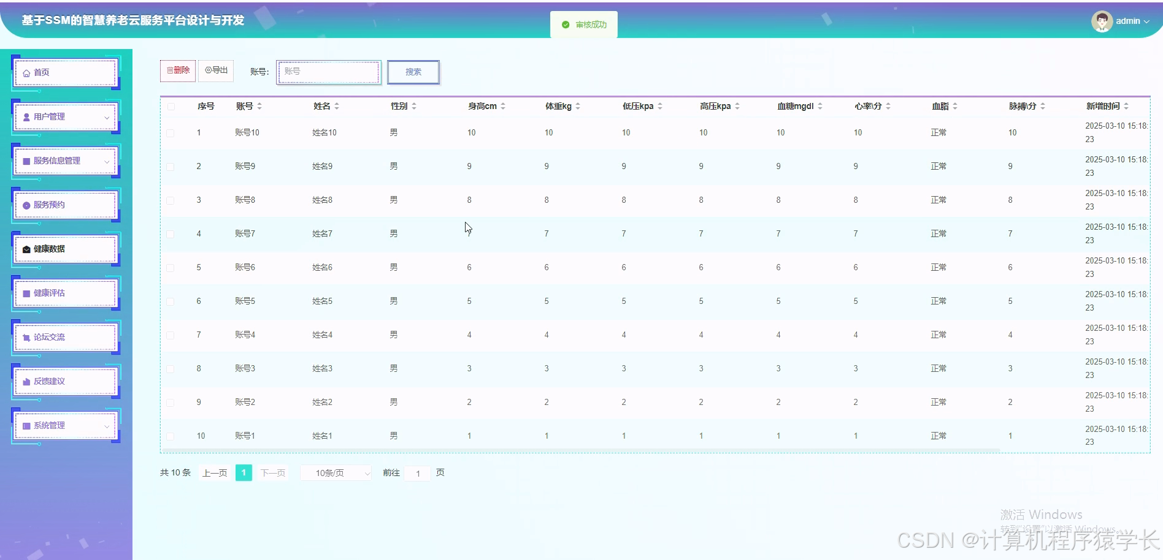
Task: Sort by 姓名 column sort arrows
Action: 337,106
